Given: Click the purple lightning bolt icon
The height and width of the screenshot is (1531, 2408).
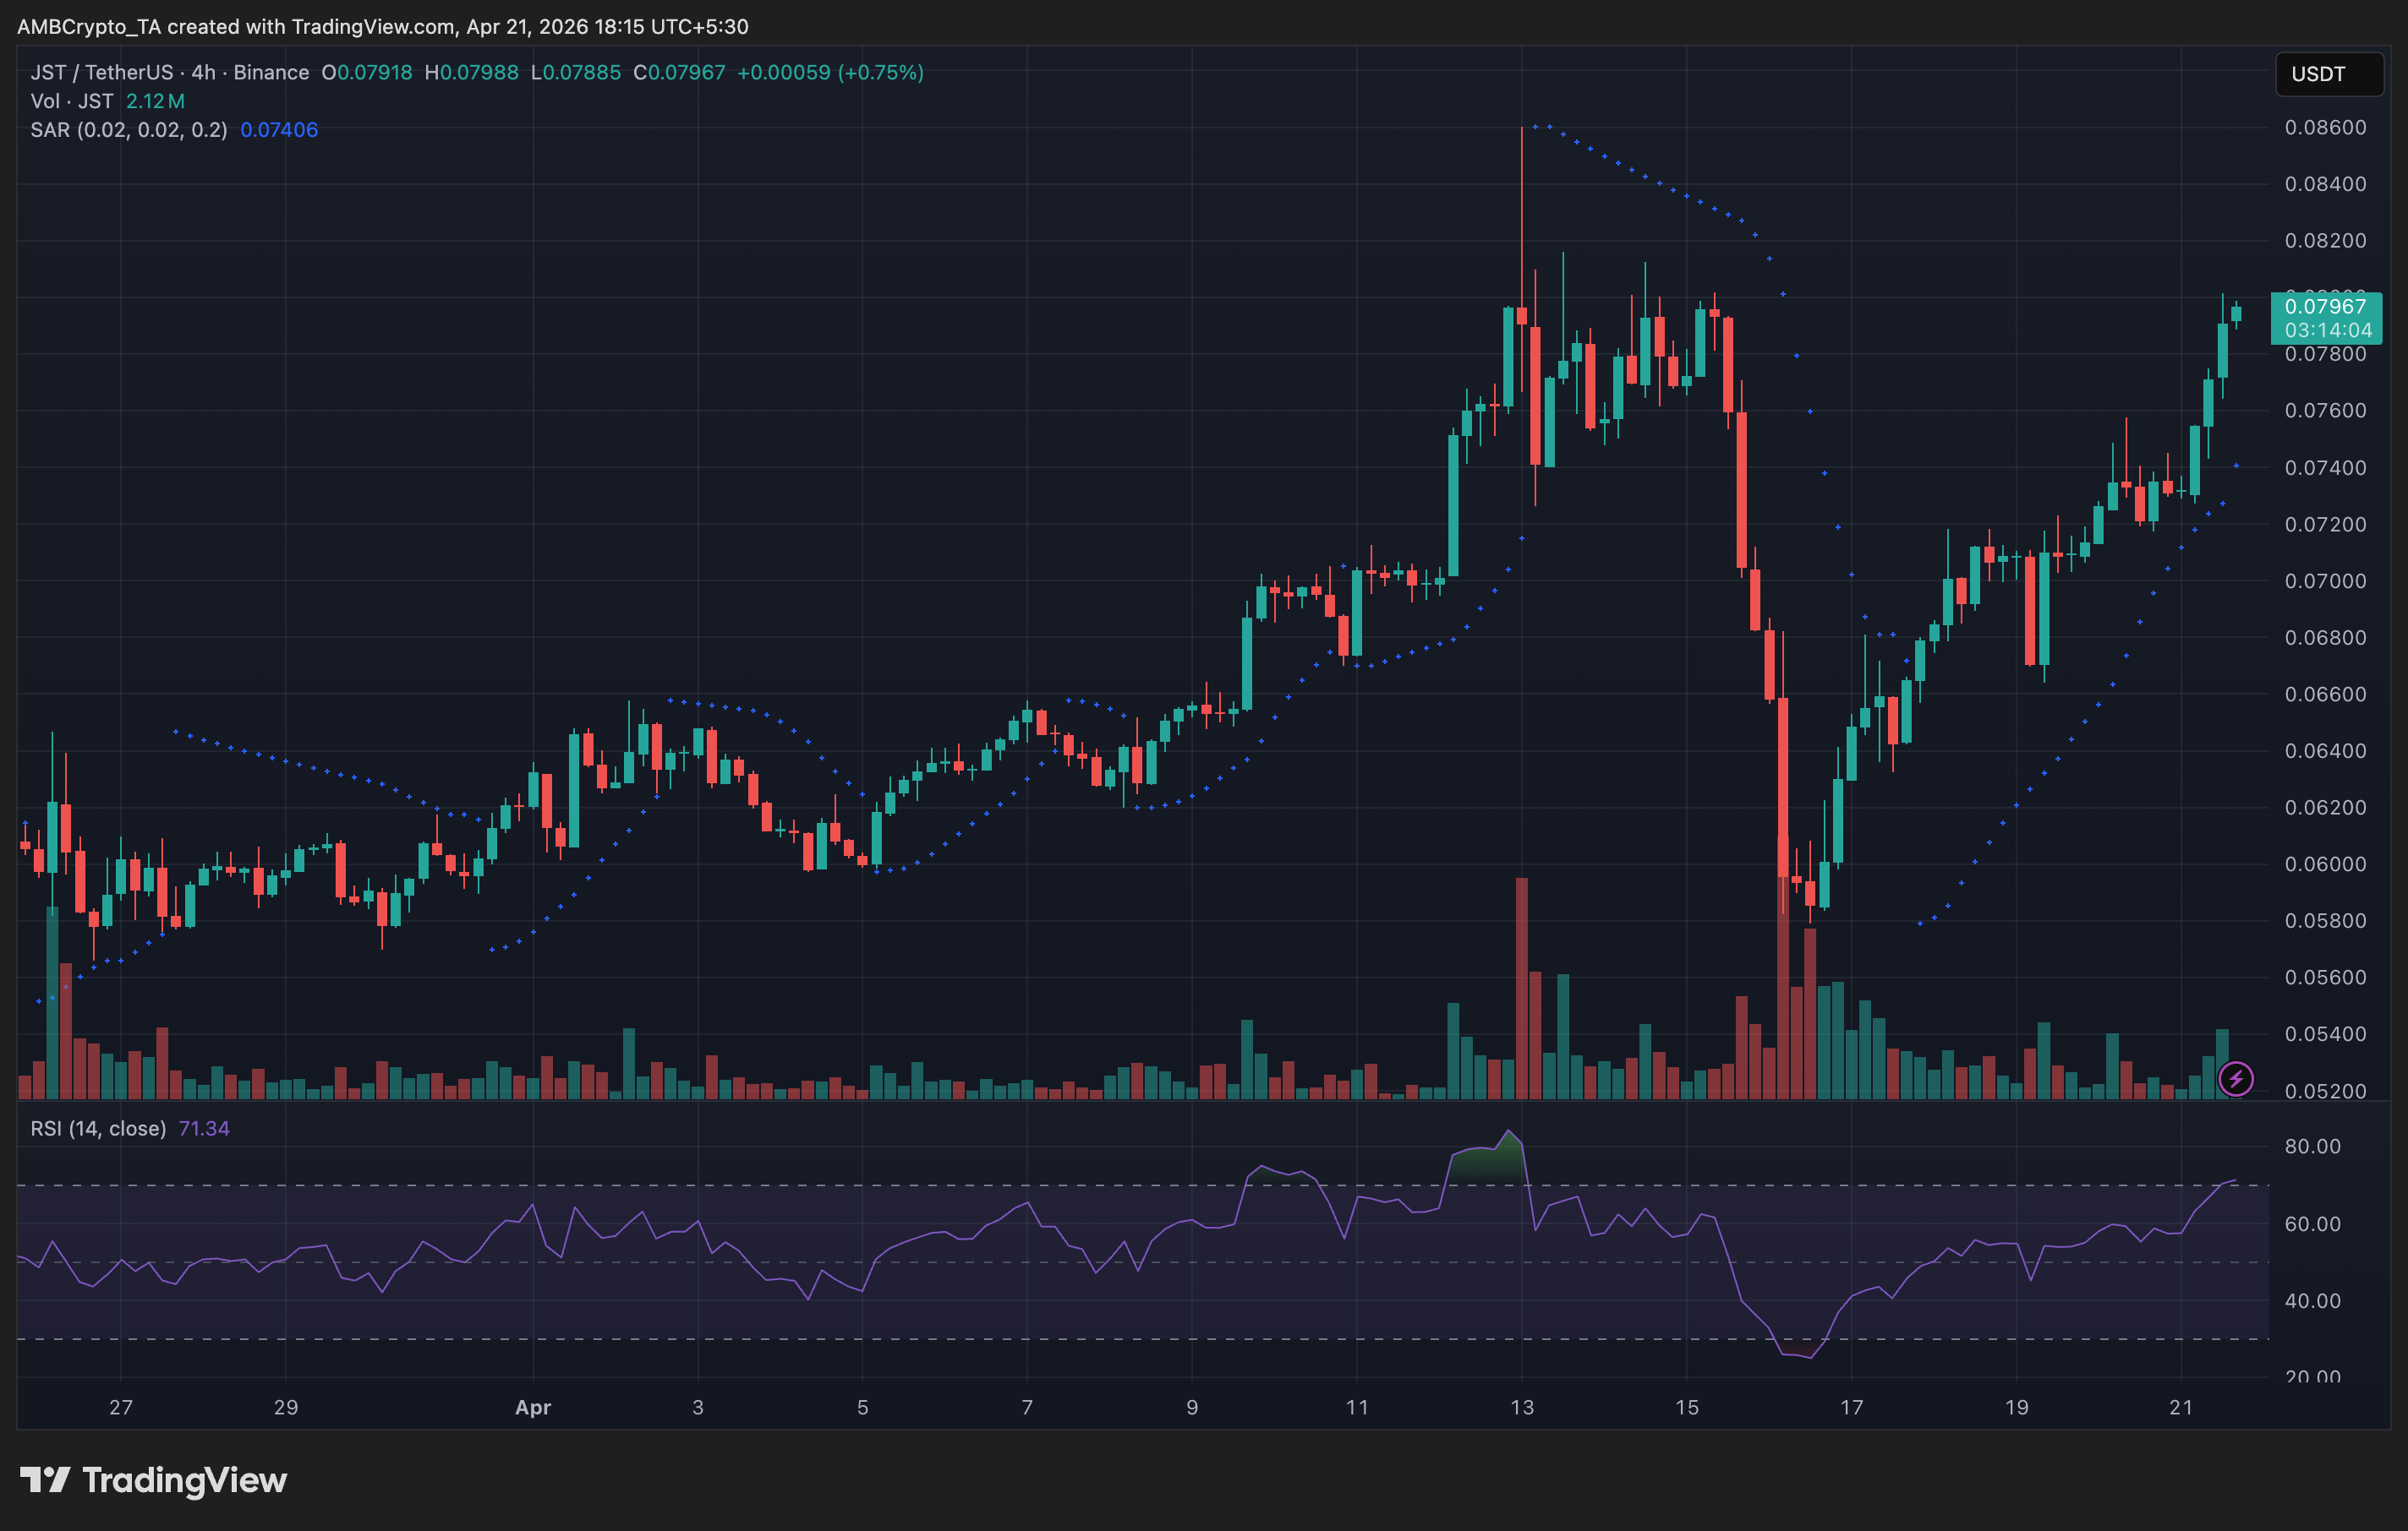Looking at the screenshot, I should [x=2235, y=1078].
